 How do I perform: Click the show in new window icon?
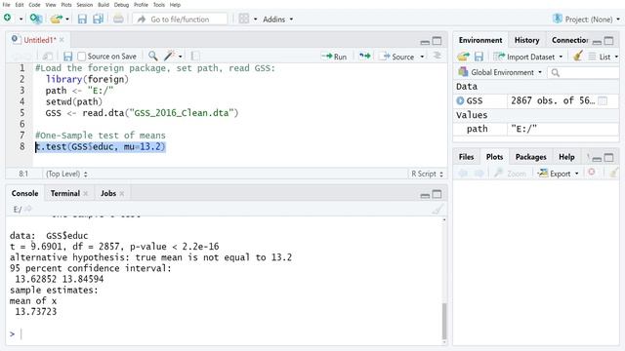point(48,57)
